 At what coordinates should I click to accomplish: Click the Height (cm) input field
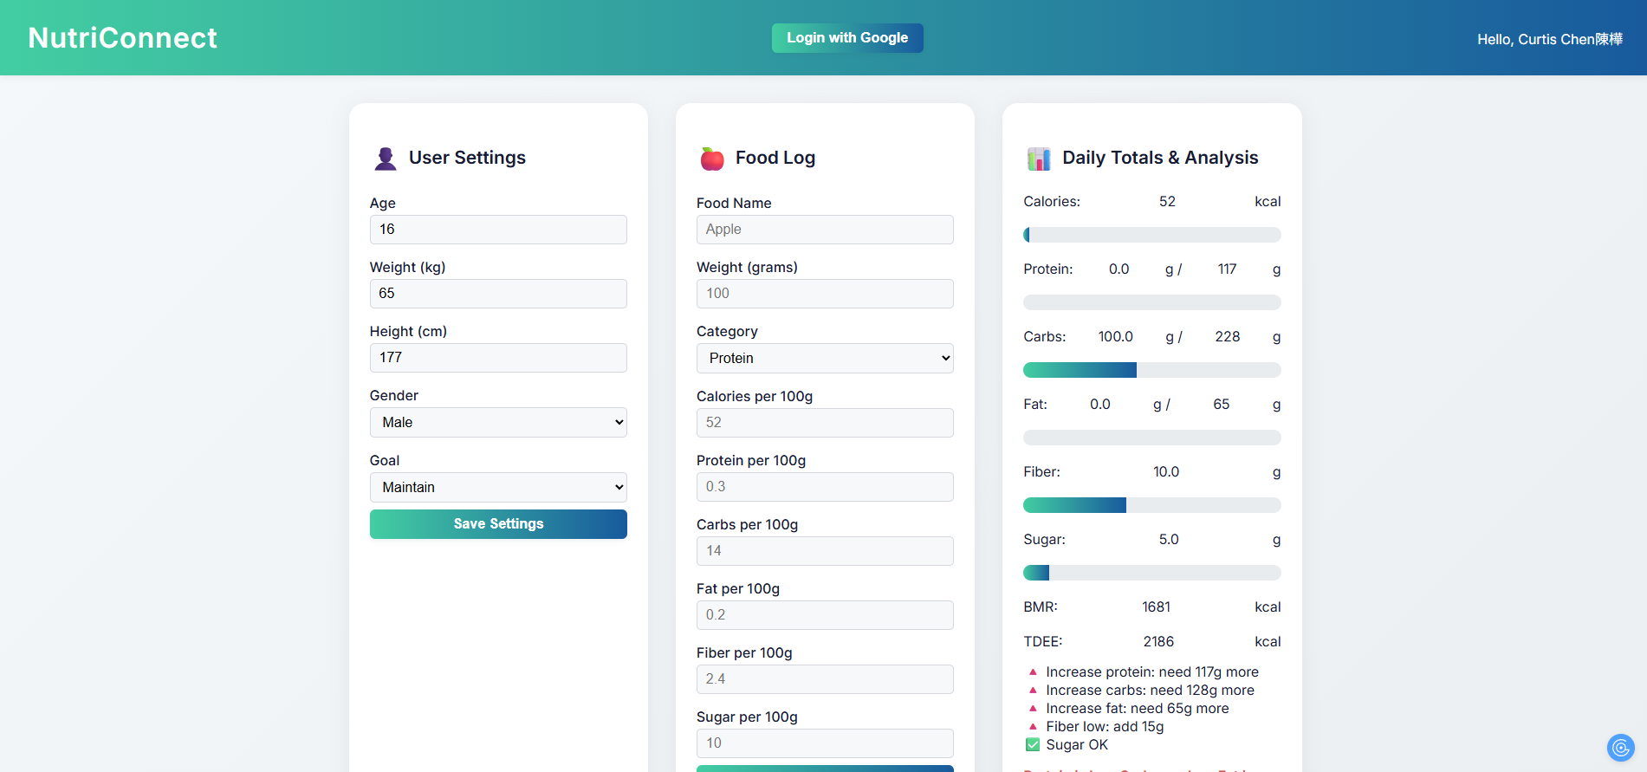[498, 358]
